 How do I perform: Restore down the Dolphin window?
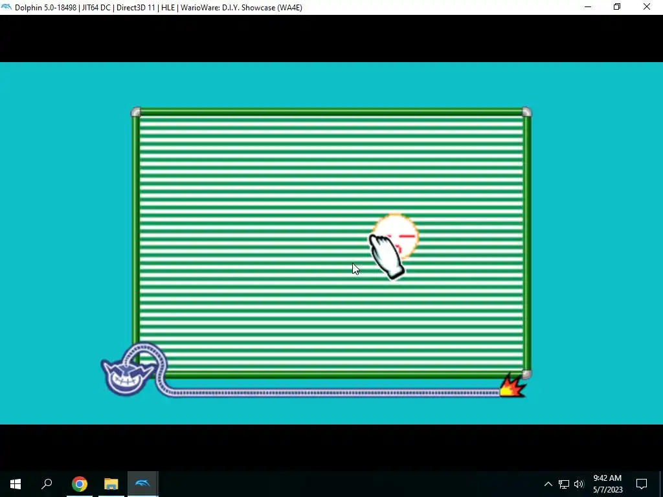coord(617,7)
